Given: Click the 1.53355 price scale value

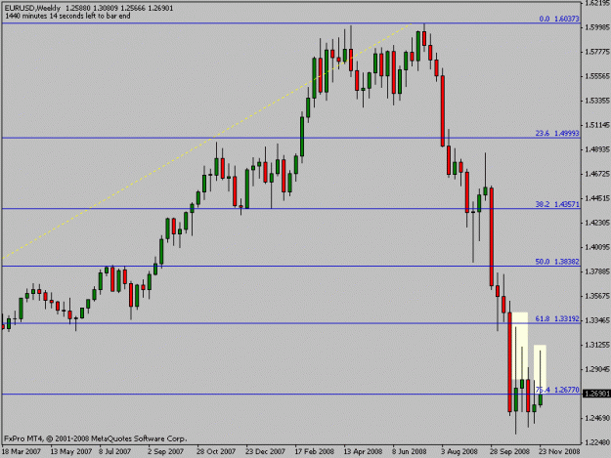Looking at the screenshot, I should tap(597, 101).
